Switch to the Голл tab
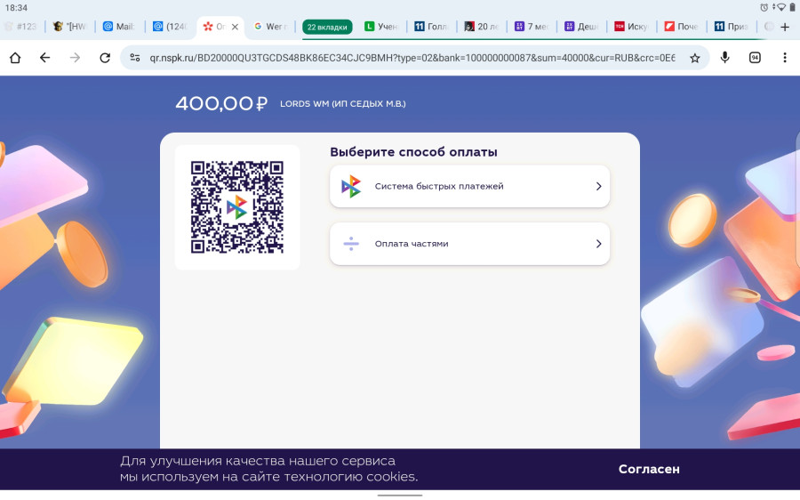 [432, 27]
